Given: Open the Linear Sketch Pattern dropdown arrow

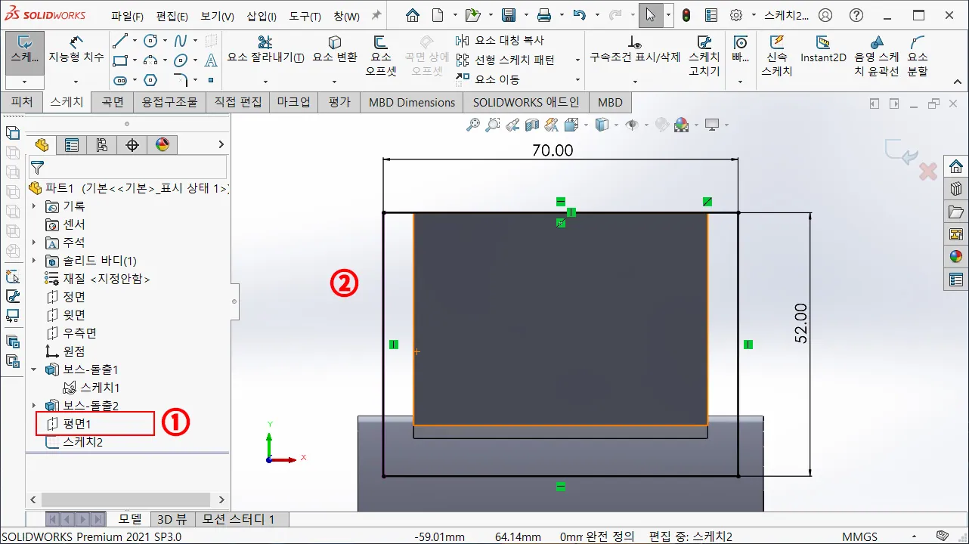Looking at the screenshot, I should [x=578, y=60].
